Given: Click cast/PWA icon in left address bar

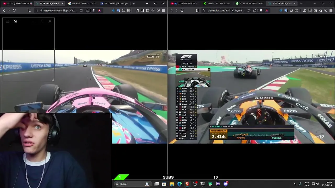Looking at the screenshot, I should tap(81, 10).
